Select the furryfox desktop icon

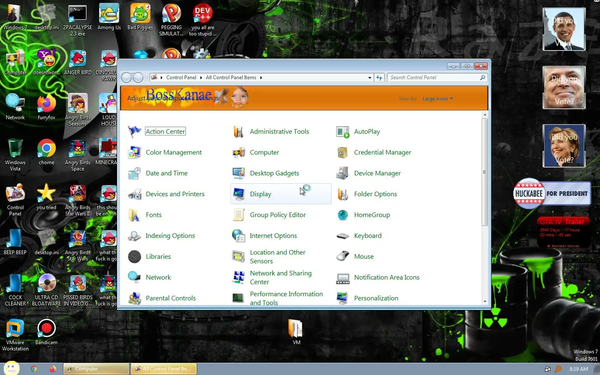(x=46, y=107)
